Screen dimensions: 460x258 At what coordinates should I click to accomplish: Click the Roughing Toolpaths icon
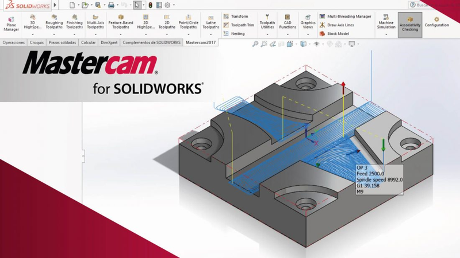click(54, 17)
